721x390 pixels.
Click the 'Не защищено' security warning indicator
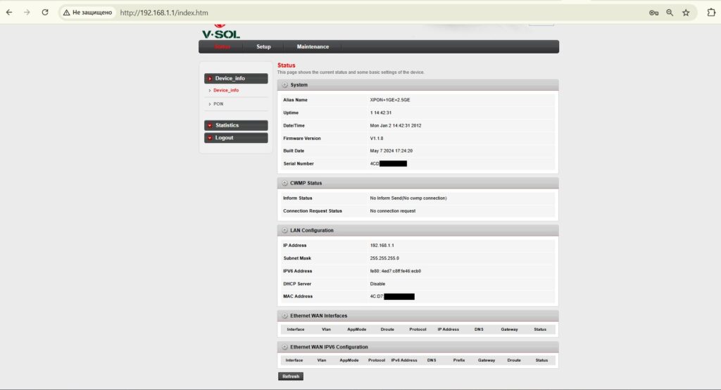(x=88, y=13)
